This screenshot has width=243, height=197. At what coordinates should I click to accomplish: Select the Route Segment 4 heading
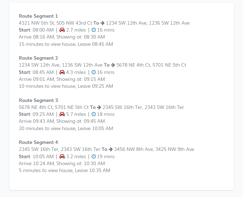coord(39,142)
